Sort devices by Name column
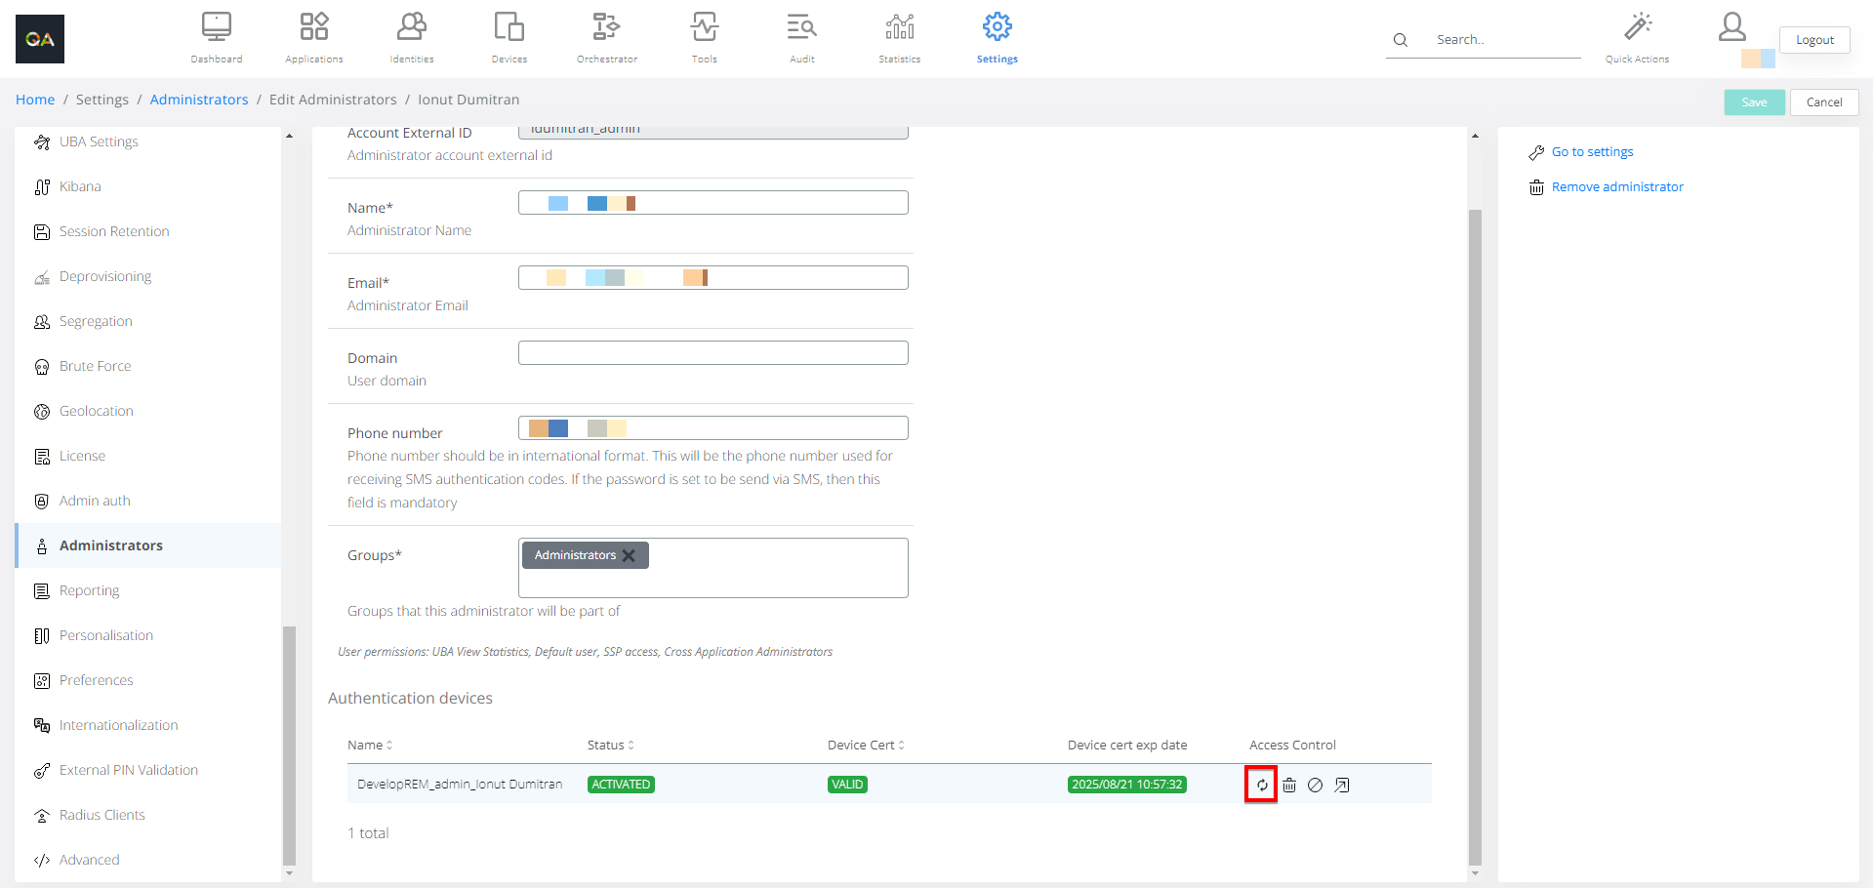The image size is (1873, 888). point(370,745)
